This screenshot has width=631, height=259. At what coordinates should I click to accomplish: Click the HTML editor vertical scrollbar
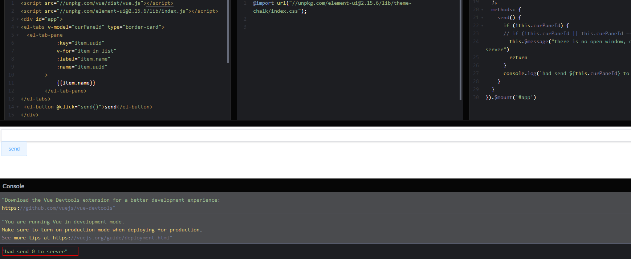(228, 31)
